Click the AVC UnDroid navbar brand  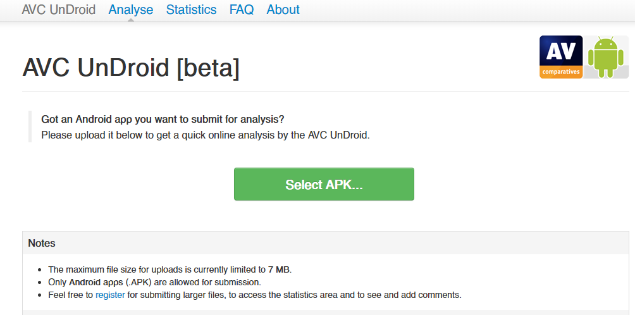(x=59, y=9)
